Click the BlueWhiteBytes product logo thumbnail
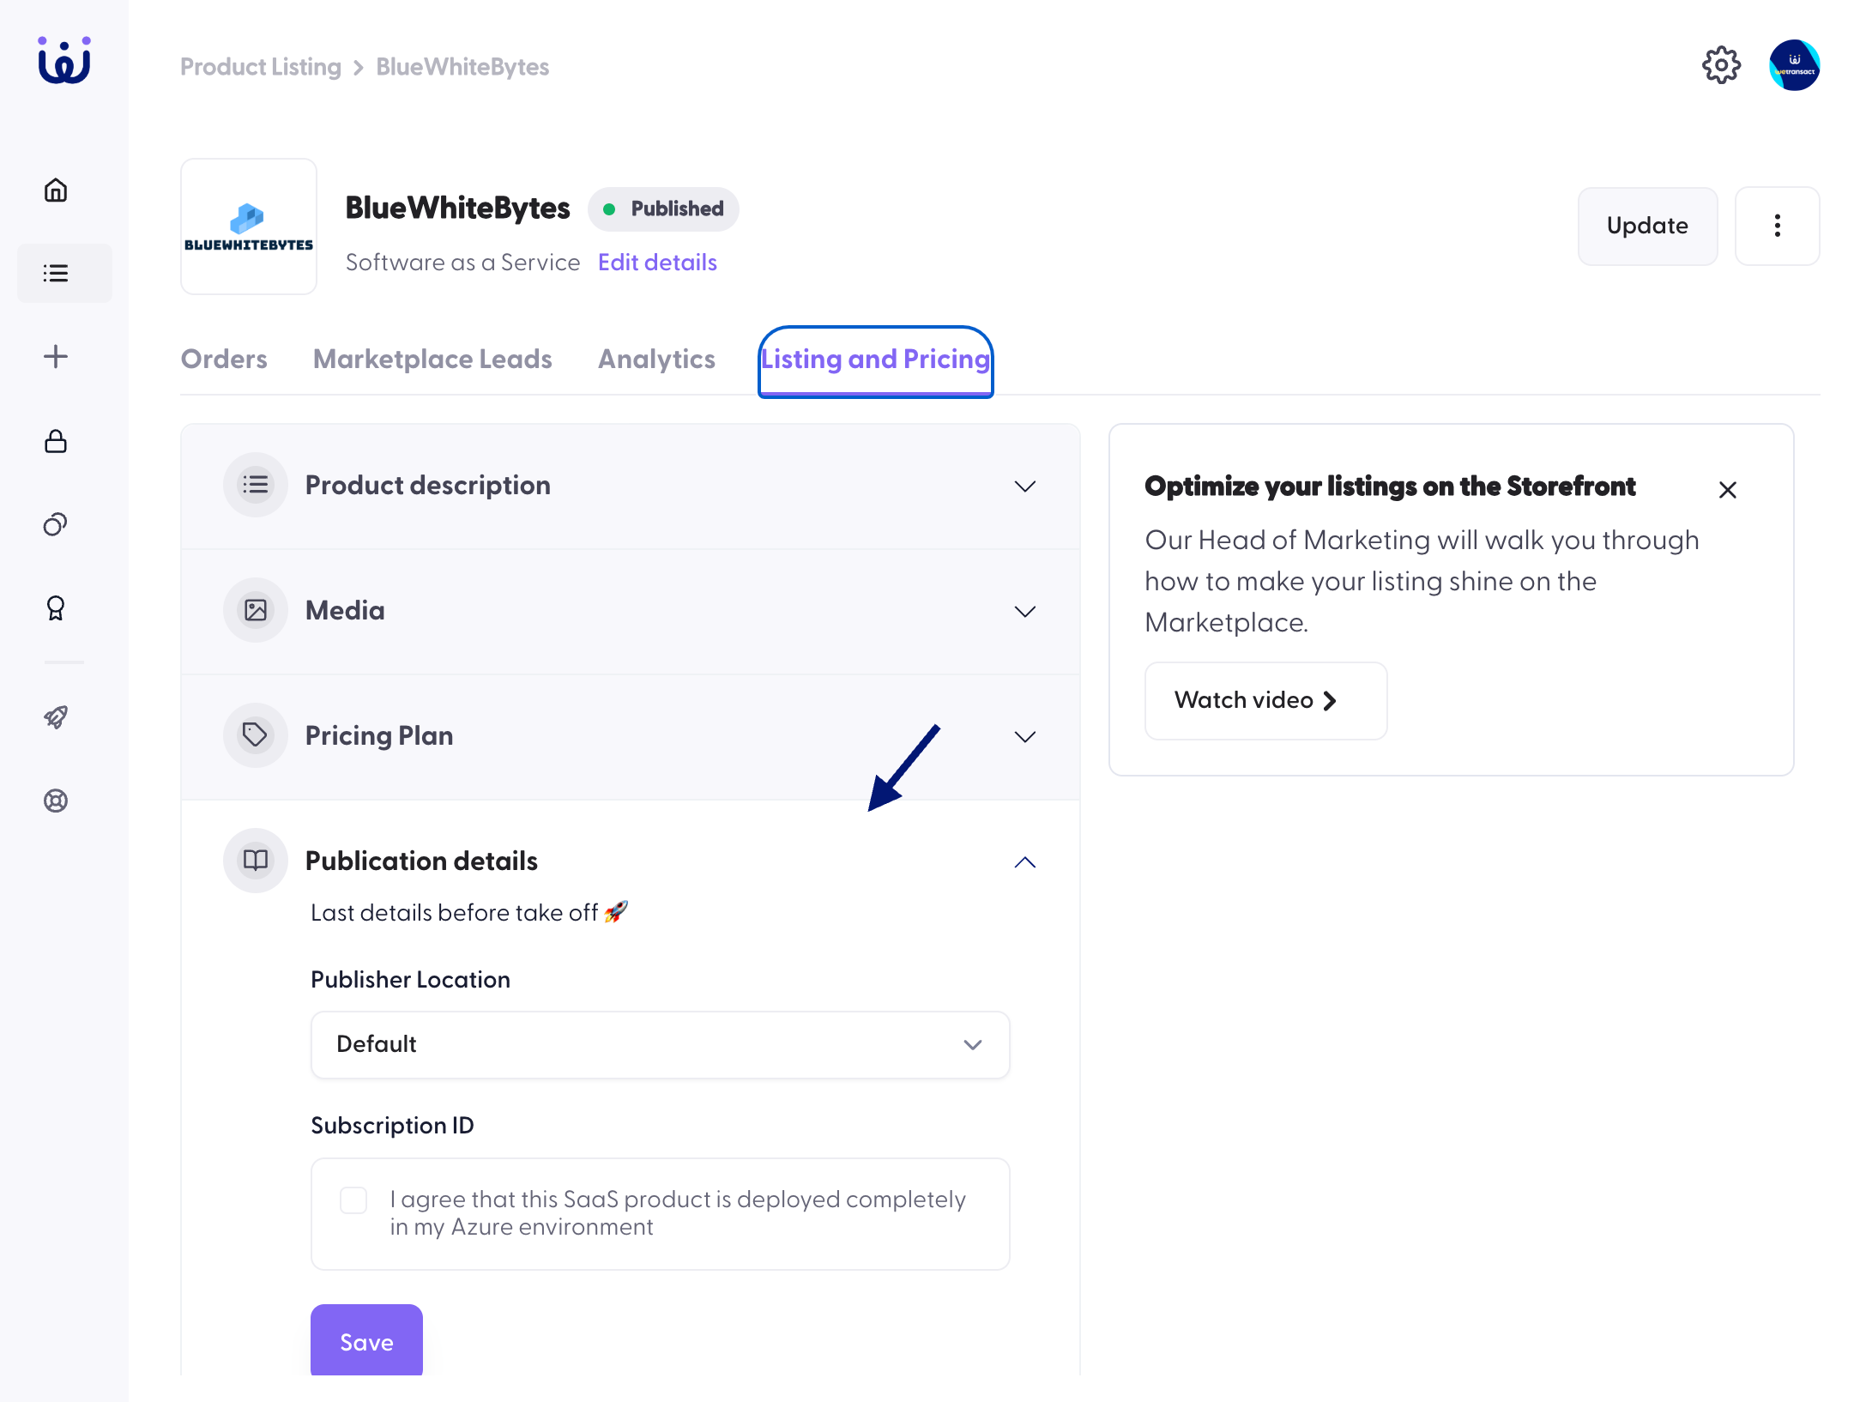This screenshot has width=1860, height=1402. [x=249, y=227]
